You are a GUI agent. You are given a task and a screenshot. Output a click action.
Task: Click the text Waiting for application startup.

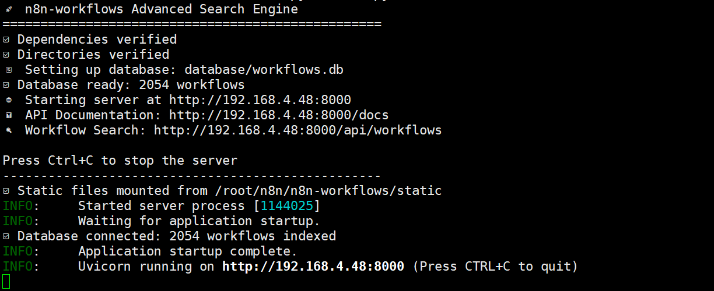pyautogui.click(x=199, y=221)
